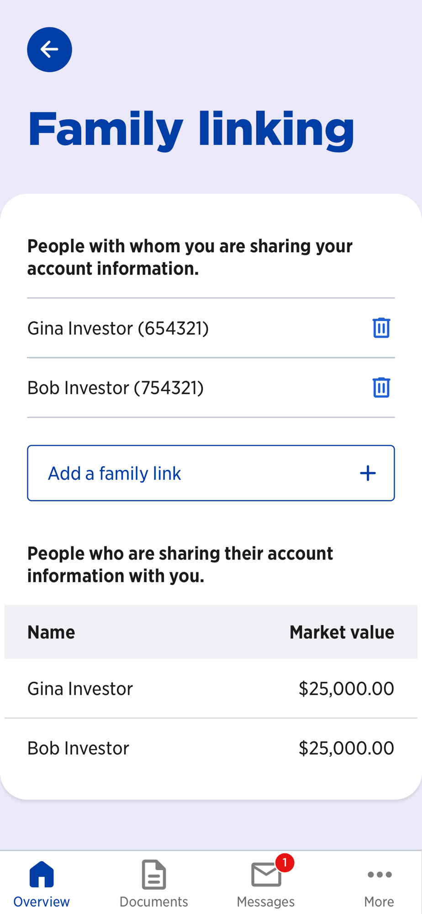Click the red notification badge on Messages
Image resolution: width=422 pixels, height=914 pixels.
pyautogui.click(x=285, y=862)
